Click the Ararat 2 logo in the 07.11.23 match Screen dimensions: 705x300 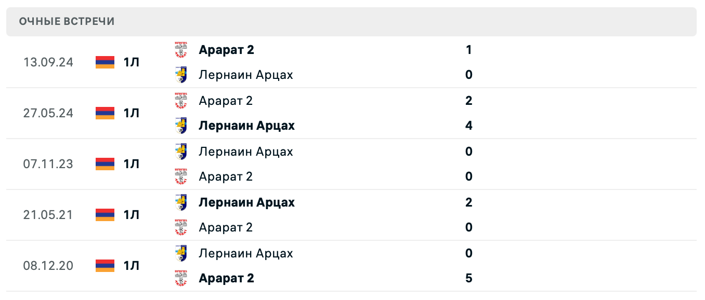pos(181,176)
